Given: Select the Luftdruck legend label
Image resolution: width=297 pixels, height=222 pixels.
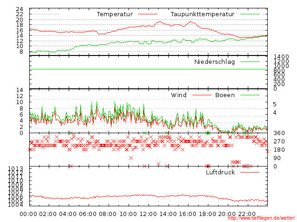Looking at the screenshot, I should (x=220, y=172).
